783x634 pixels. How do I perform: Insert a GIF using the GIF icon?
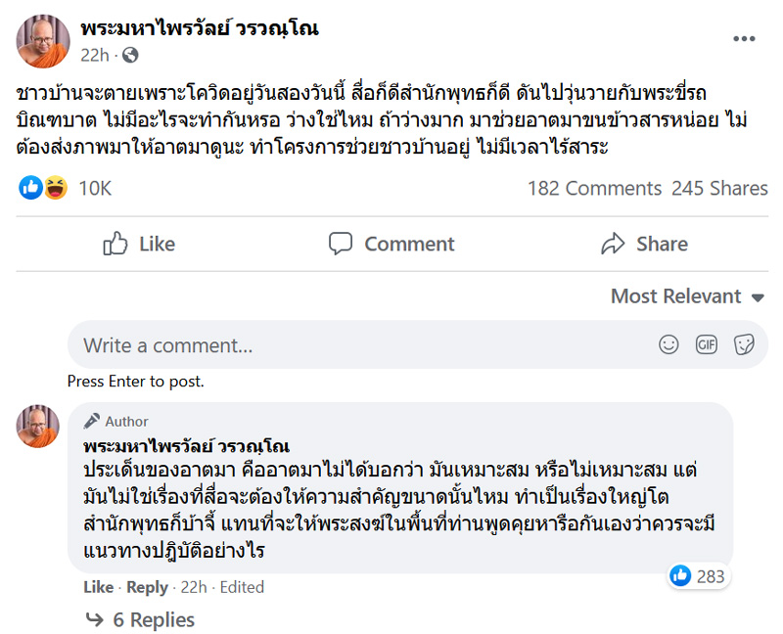click(x=706, y=344)
